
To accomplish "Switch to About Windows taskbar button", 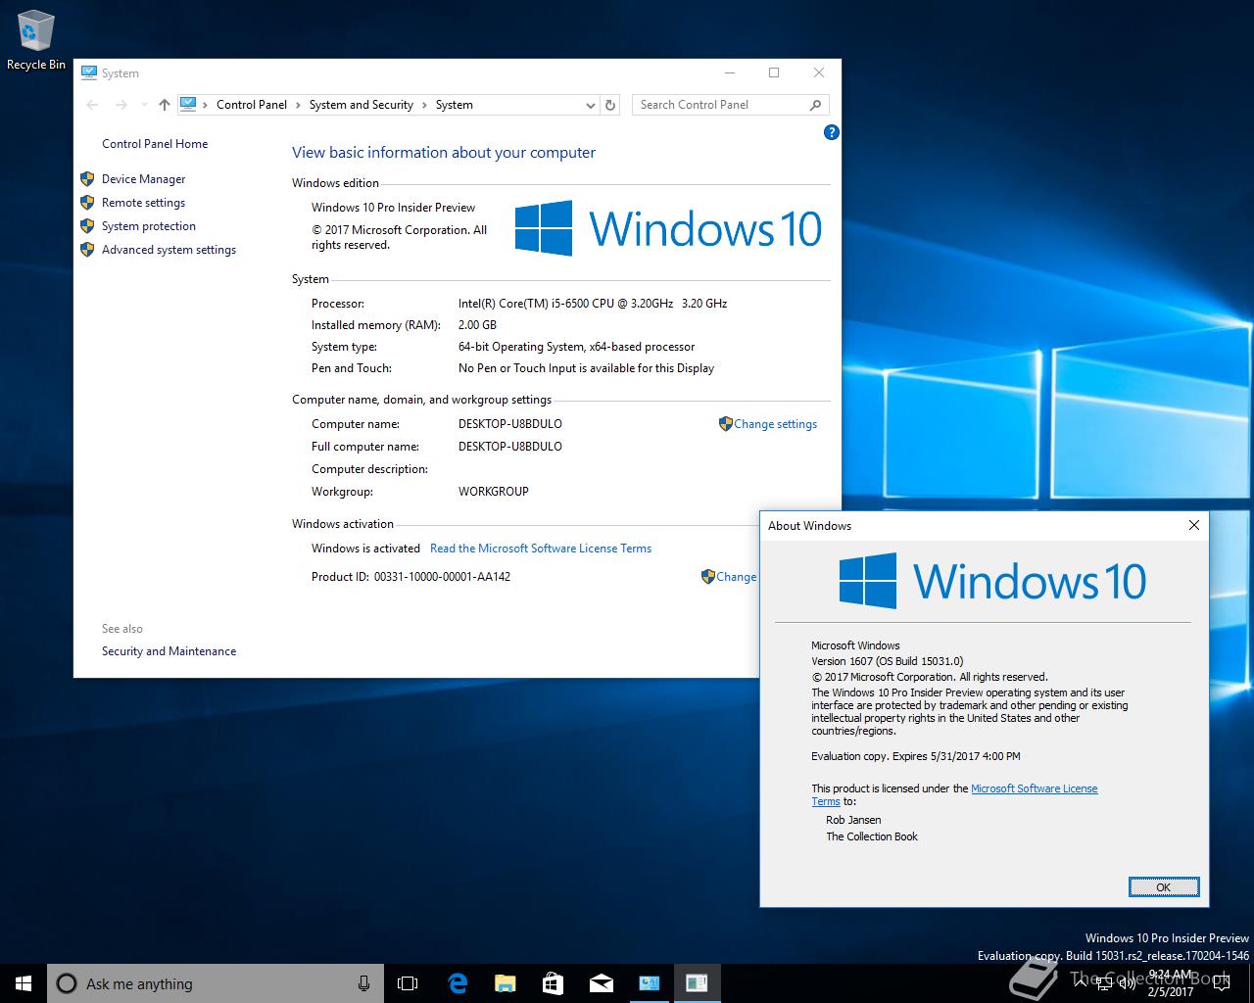I will coord(697,983).
